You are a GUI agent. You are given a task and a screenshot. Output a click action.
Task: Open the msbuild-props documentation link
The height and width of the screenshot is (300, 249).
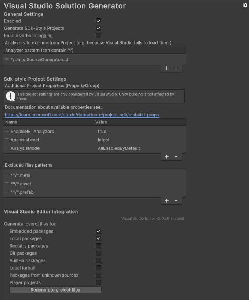(x=82, y=115)
